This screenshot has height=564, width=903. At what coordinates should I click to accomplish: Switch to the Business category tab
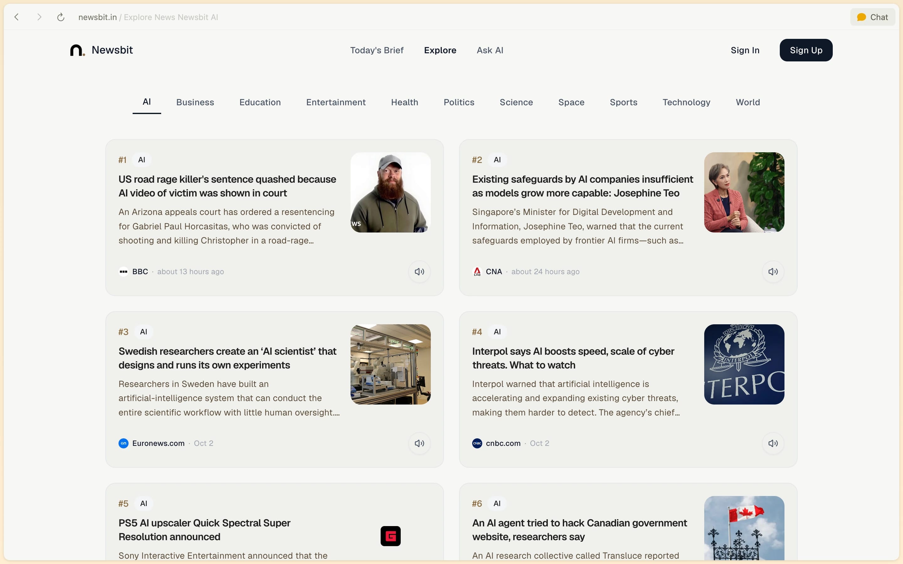pos(195,102)
